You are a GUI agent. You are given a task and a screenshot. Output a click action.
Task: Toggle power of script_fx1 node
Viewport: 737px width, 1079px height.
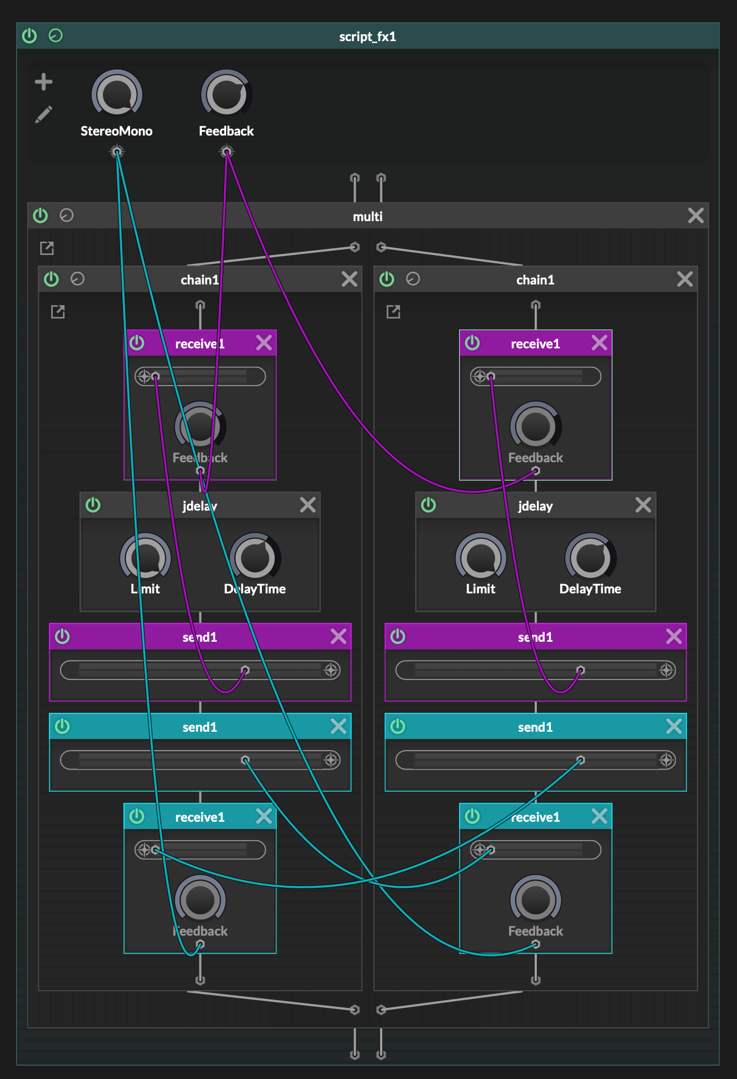pos(29,36)
